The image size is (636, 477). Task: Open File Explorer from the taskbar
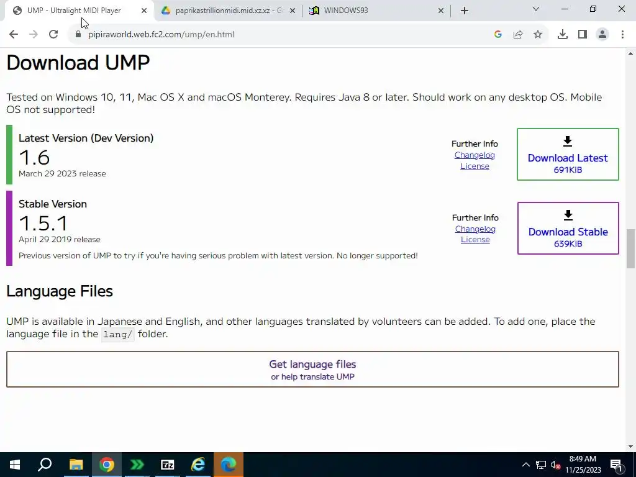[76, 465]
